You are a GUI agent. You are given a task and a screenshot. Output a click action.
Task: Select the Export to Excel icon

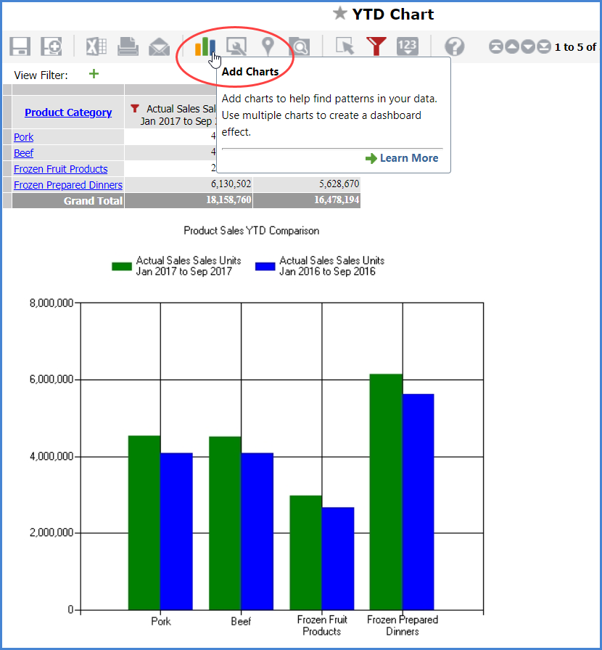coord(95,46)
